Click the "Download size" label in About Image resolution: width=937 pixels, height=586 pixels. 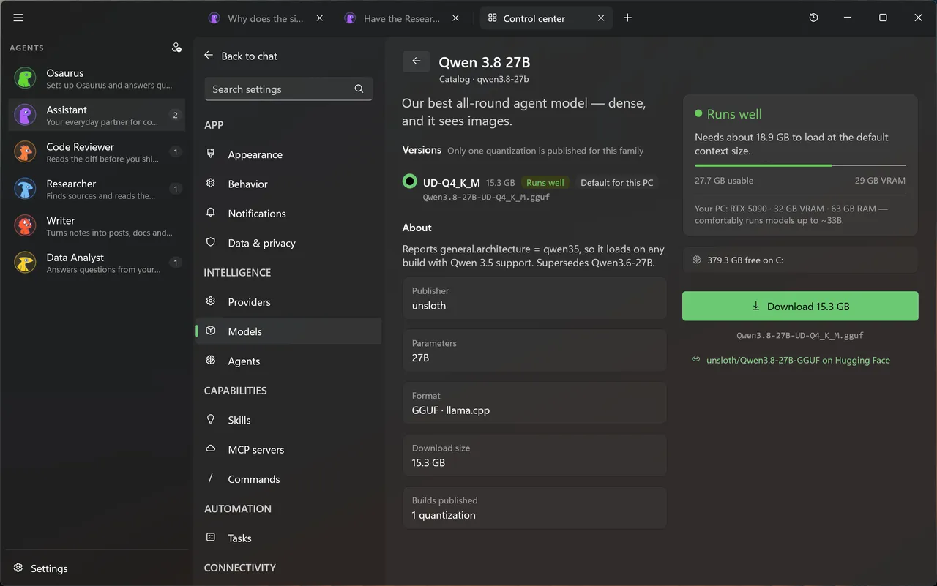point(441,448)
